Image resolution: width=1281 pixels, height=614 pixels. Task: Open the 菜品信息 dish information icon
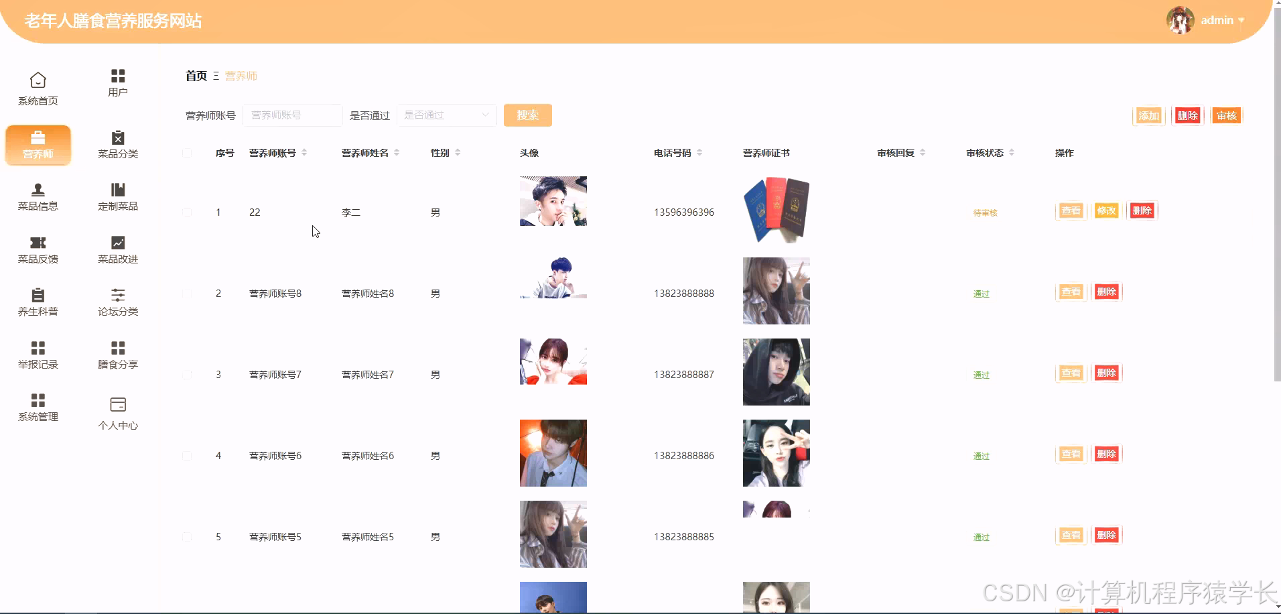click(x=38, y=196)
